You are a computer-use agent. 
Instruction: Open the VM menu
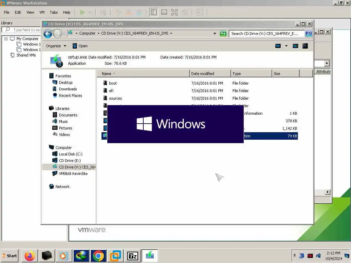tap(42, 12)
